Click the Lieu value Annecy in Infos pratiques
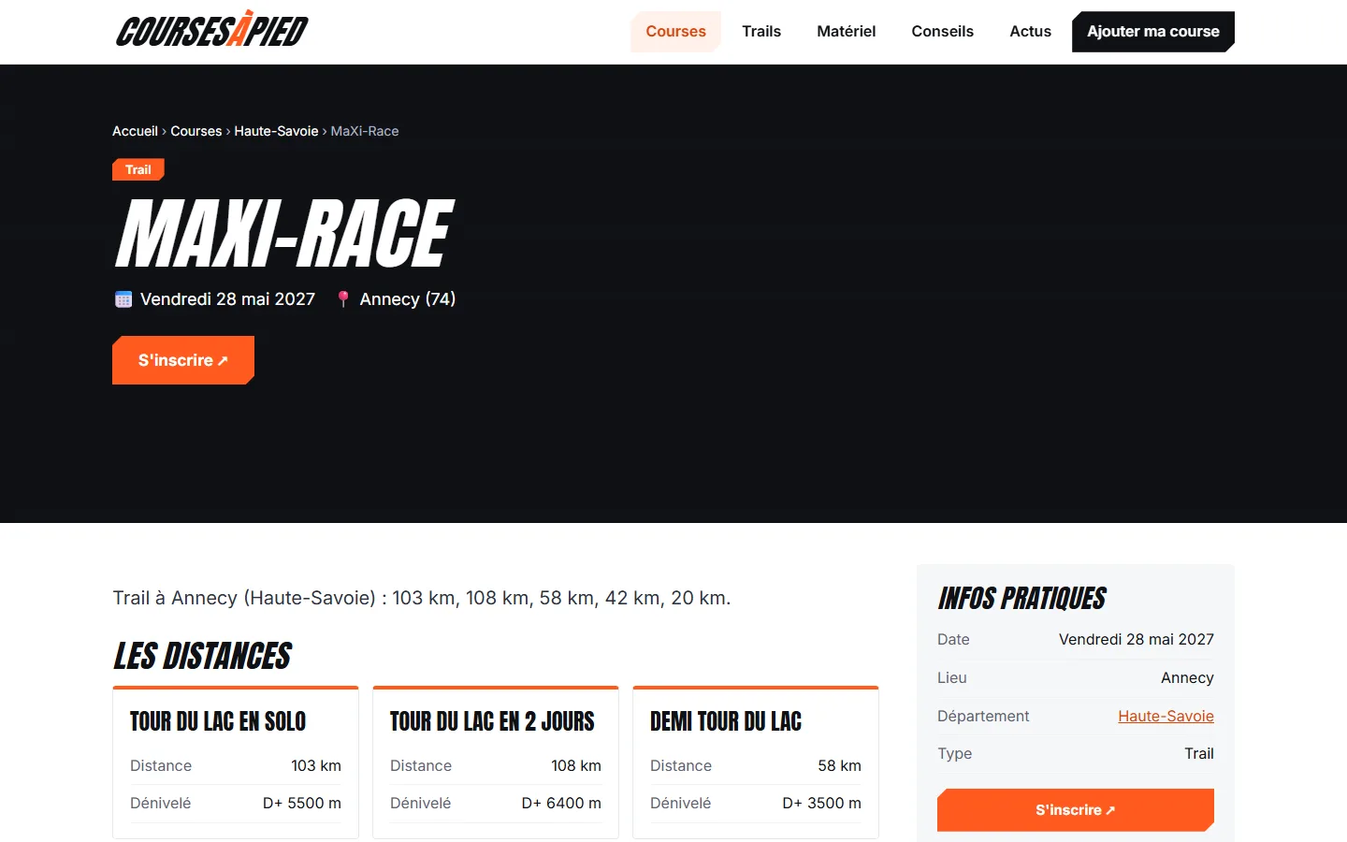The image size is (1347, 842). tap(1187, 677)
